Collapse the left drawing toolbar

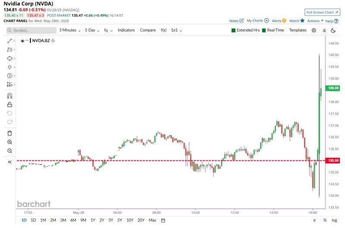tap(9, 162)
